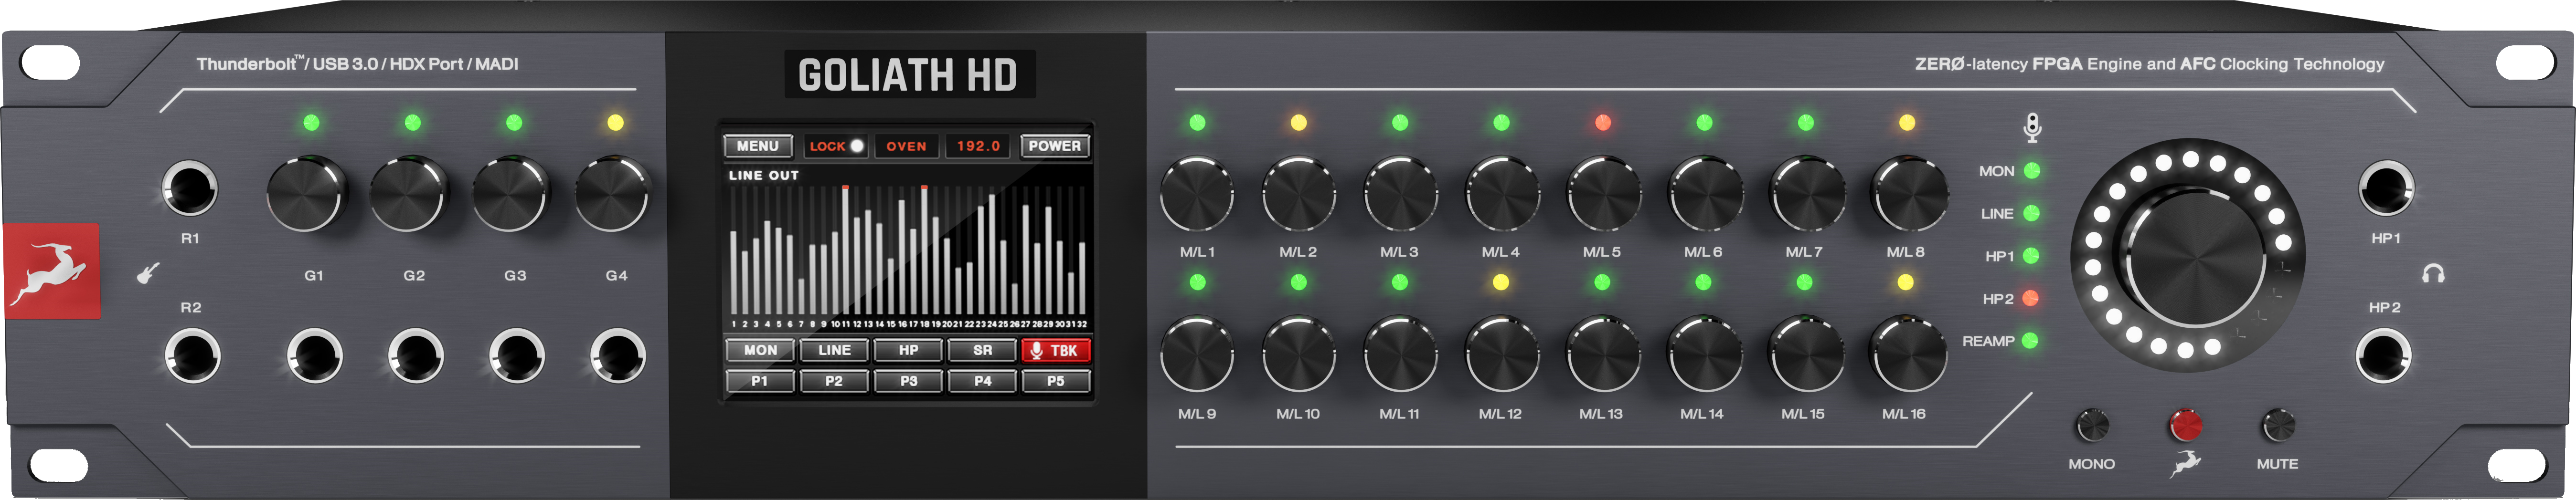Click the GOLIATH HD nameplate
Screen dimensions: 2576x500
(x=908, y=75)
